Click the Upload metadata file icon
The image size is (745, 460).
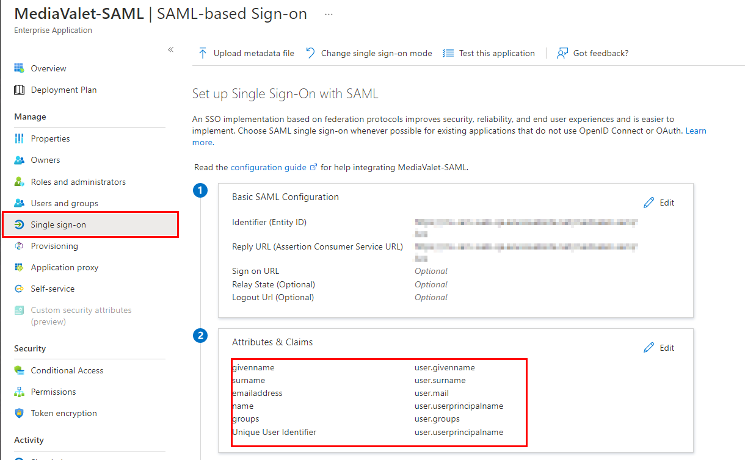[x=202, y=53]
